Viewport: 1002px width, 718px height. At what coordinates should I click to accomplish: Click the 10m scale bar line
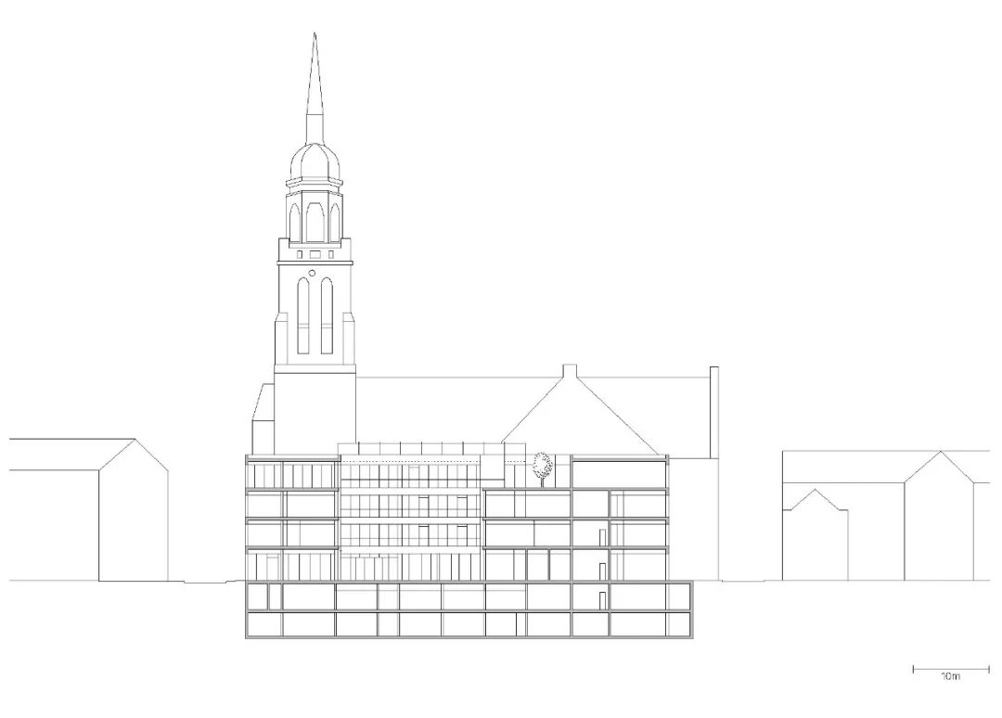pos(951,668)
